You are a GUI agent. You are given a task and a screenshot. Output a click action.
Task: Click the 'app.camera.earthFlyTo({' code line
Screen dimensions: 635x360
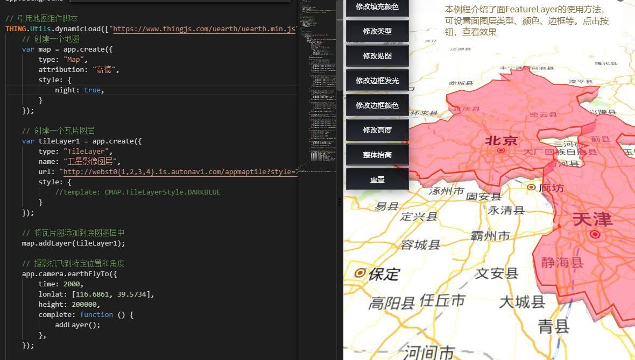pyautogui.click(x=69, y=274)
